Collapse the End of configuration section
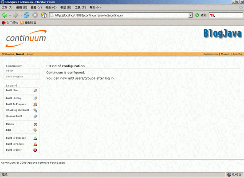Screen dimensions: 244x178 [x=48, y=66]
